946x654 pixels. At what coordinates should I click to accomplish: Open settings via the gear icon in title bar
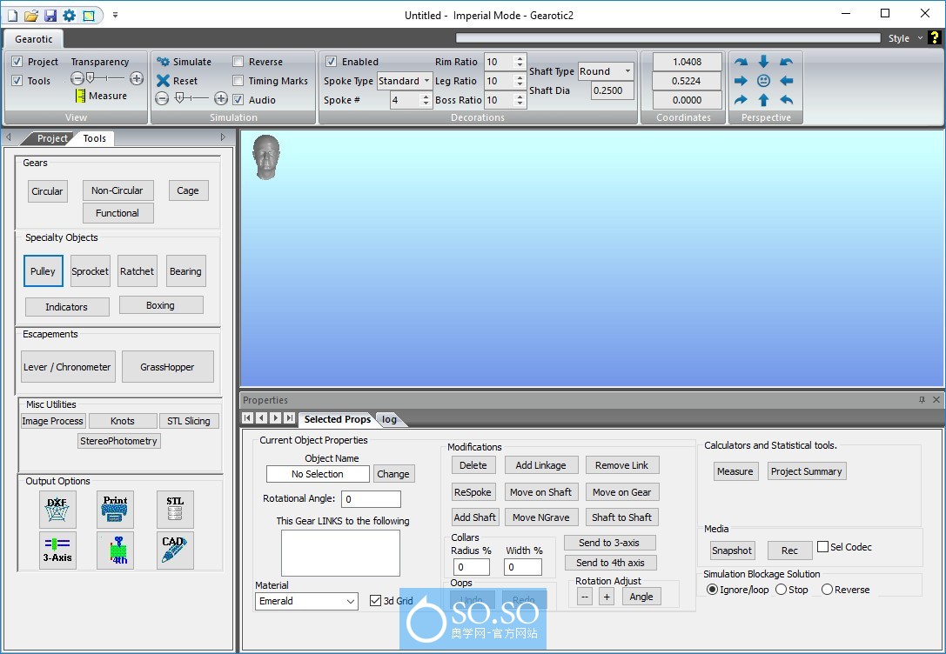(x=70, y=15)
